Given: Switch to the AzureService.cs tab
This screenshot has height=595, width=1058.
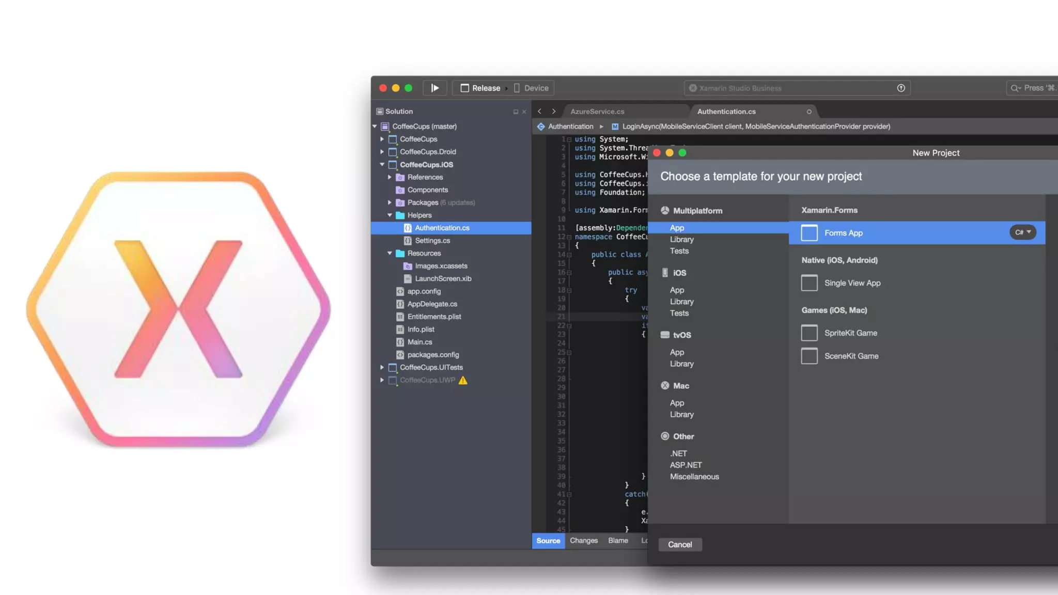Looking at the screenshot, I should [x=597, y=112].
